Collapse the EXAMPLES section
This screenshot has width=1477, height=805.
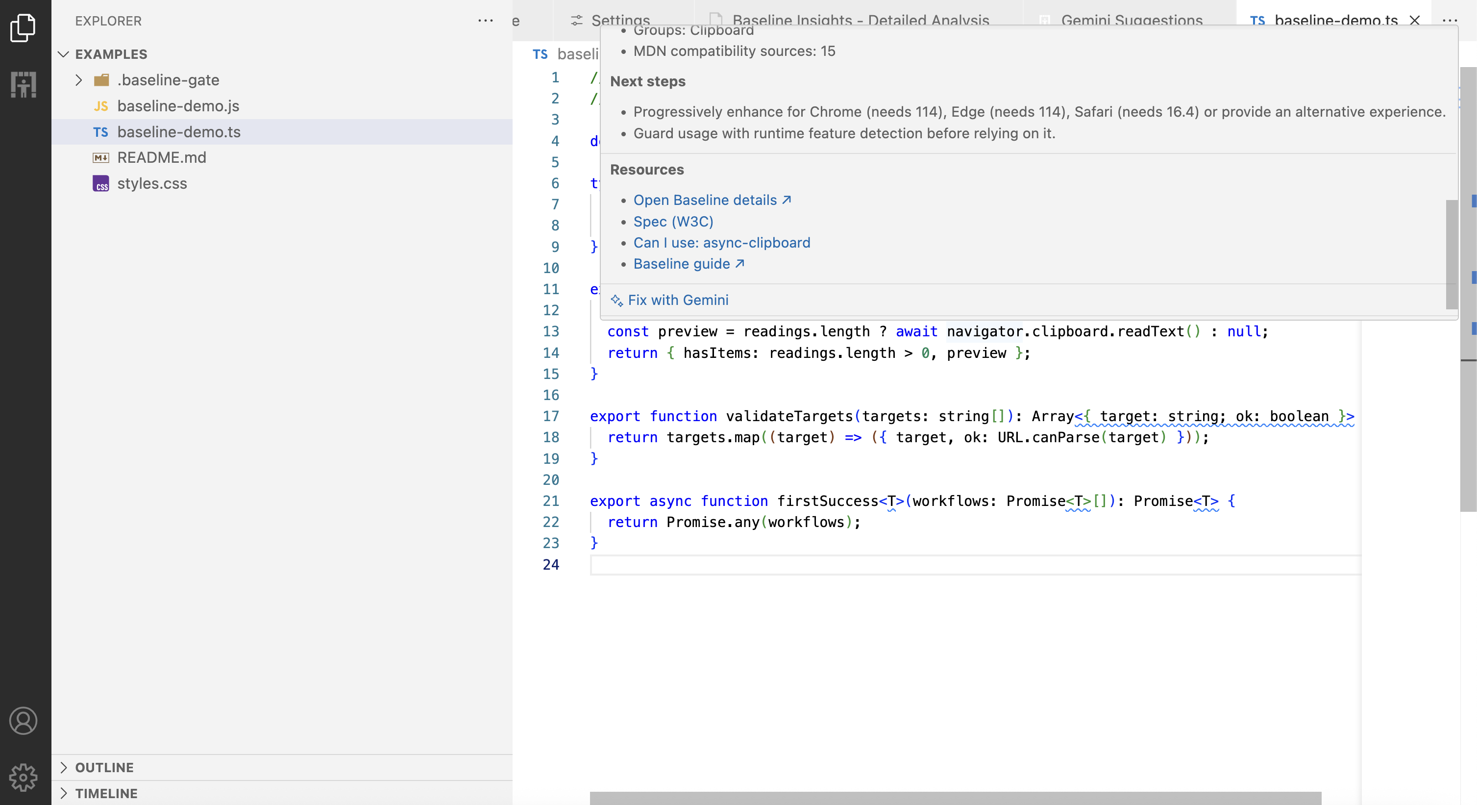click(64, 54)
